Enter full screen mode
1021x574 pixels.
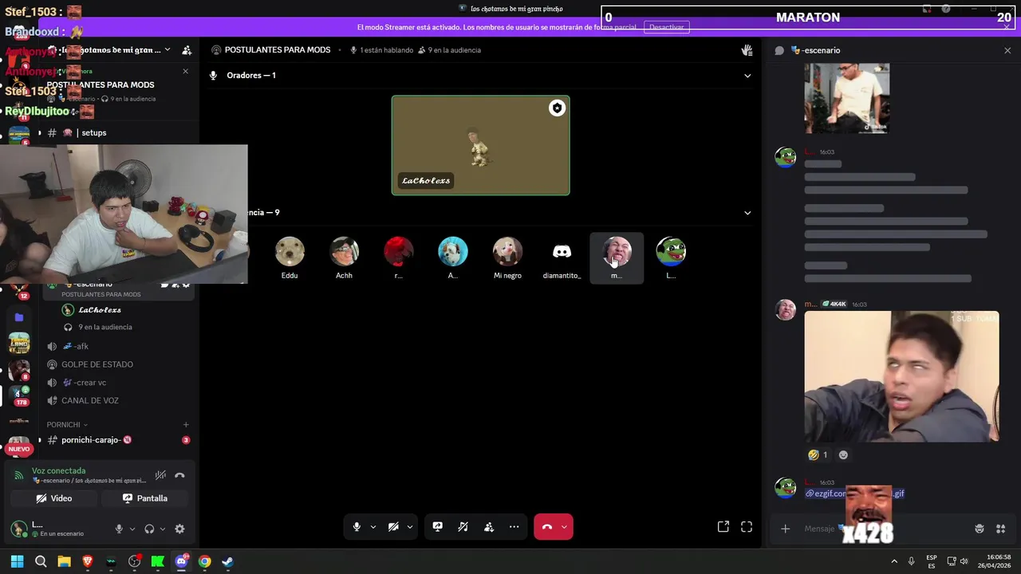click(747, 527)
